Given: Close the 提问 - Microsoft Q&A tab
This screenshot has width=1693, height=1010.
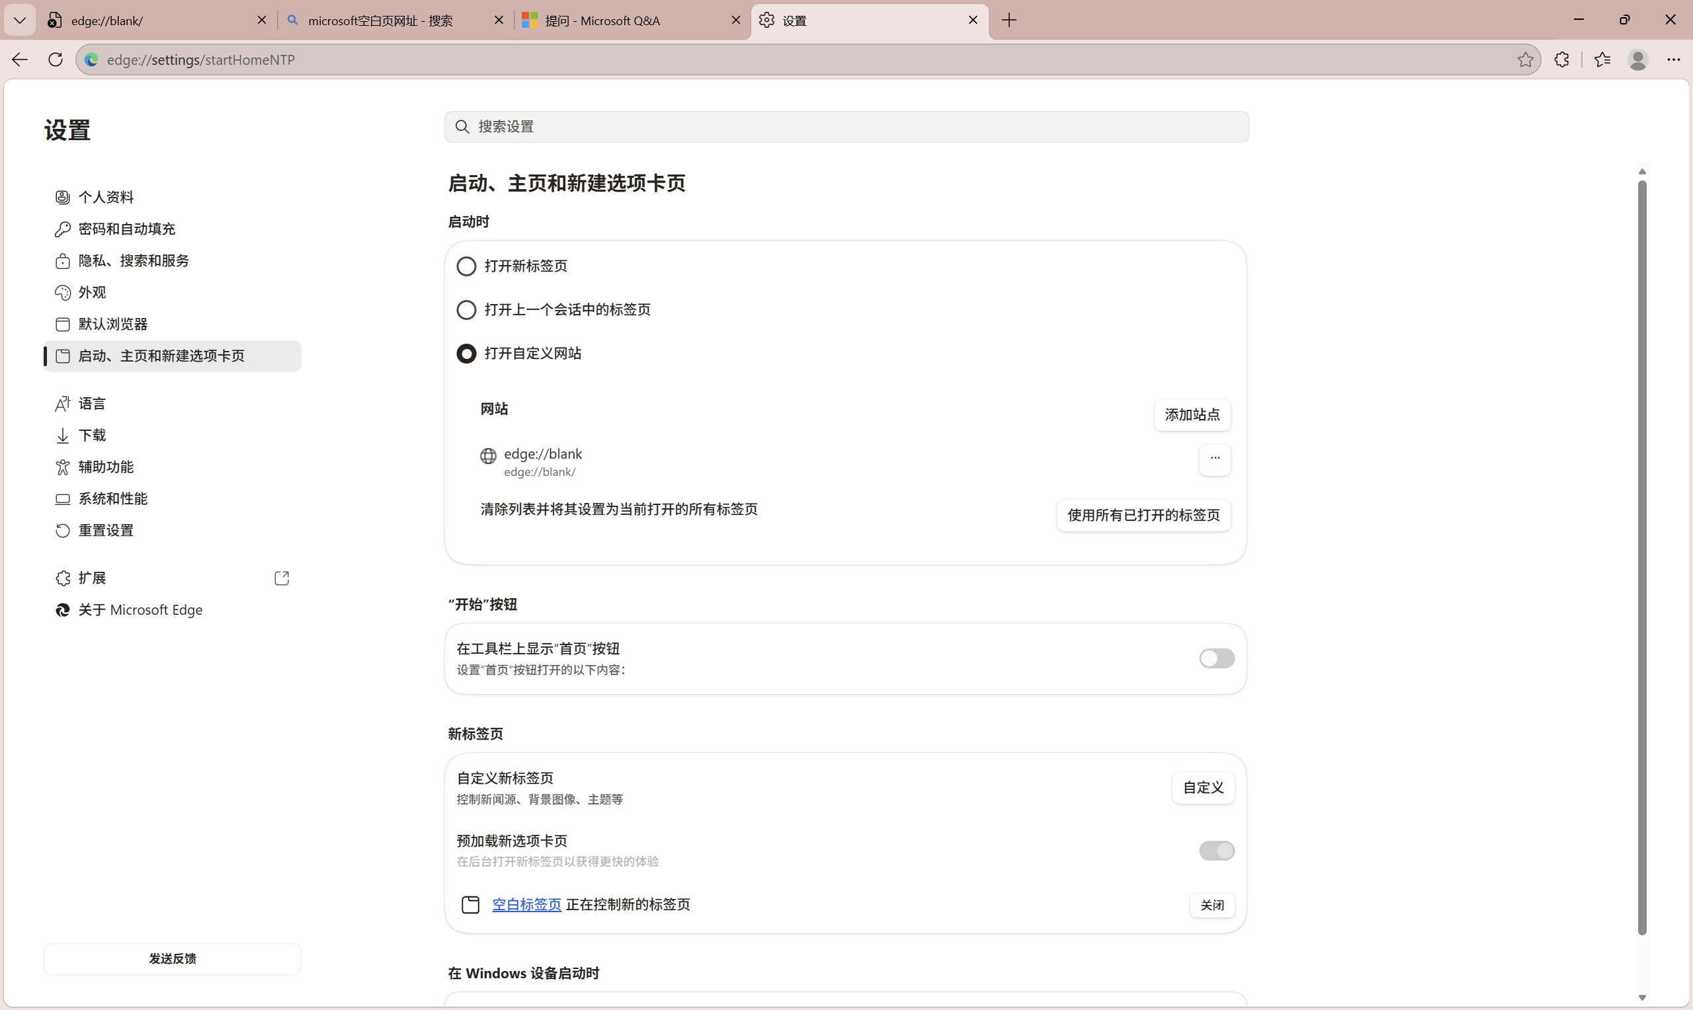Looking at the screenshot, I should coord(736,20).
